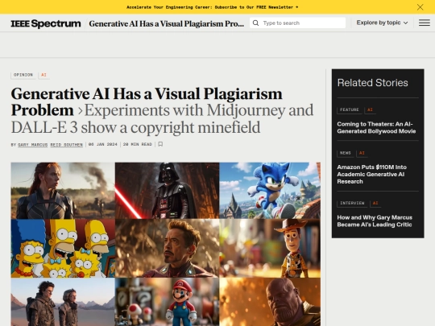The height and width of the screenshot is (326, 435).
Task: Open Amazon Puts $110M story
Action: (371, 174)
